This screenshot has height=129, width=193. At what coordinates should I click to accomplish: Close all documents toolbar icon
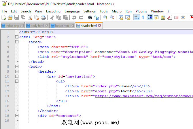tap(37, 17)
